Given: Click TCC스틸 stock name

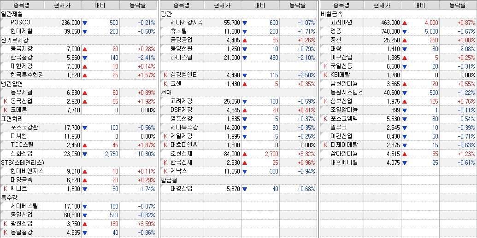Looking at the screenshot, I should click(22, 145).
